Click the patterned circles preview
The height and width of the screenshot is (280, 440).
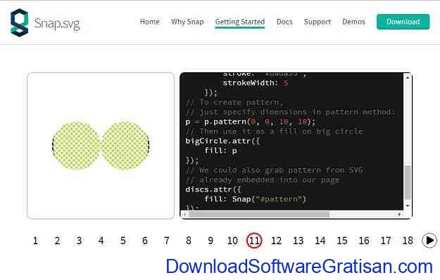click(101, 146)
